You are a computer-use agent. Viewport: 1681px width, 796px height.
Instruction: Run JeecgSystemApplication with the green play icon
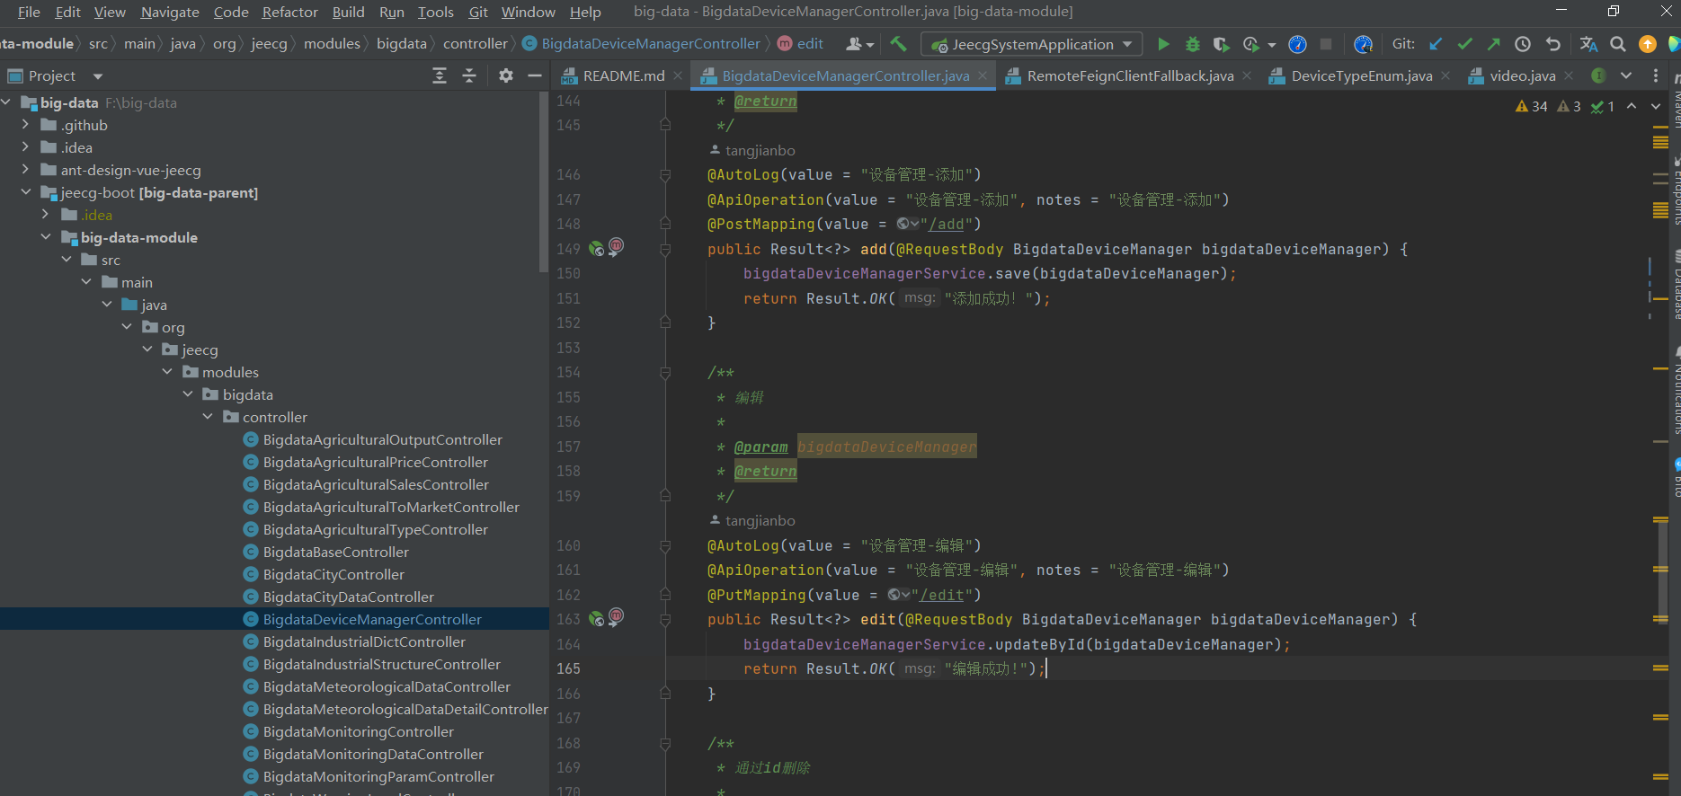1163,44
